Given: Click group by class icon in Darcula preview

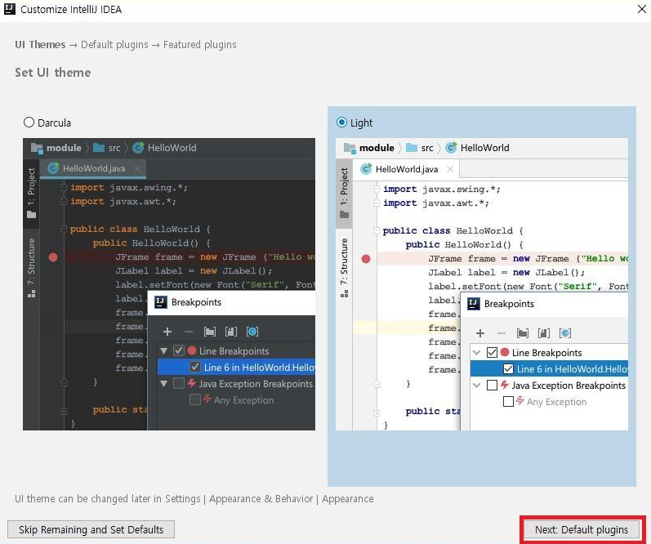Looking at the screenshot, I should (252, 332).
